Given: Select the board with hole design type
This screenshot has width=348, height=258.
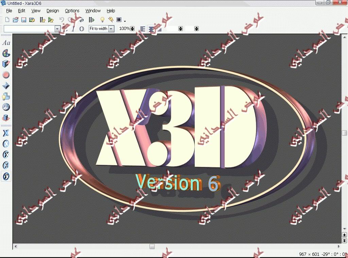Looking at the screenshot, I should coord(6,165).
